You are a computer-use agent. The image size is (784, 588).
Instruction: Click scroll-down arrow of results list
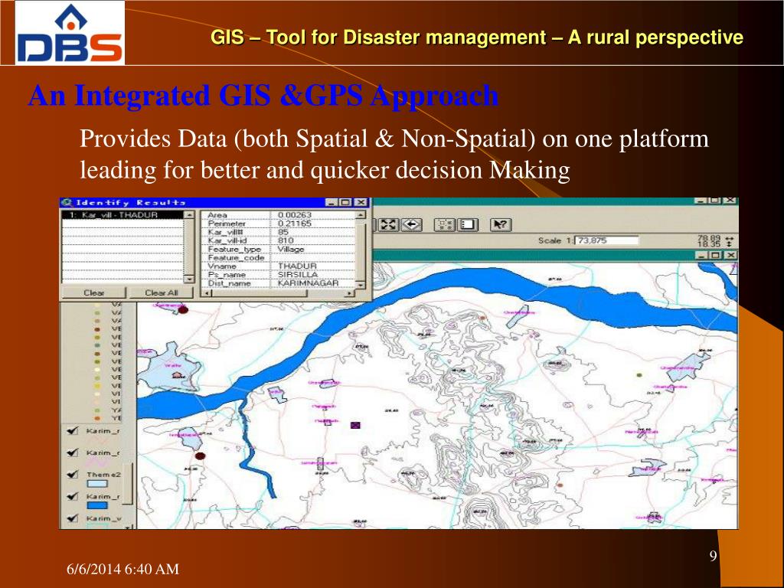pyautogui.click(x=189, y=279)
